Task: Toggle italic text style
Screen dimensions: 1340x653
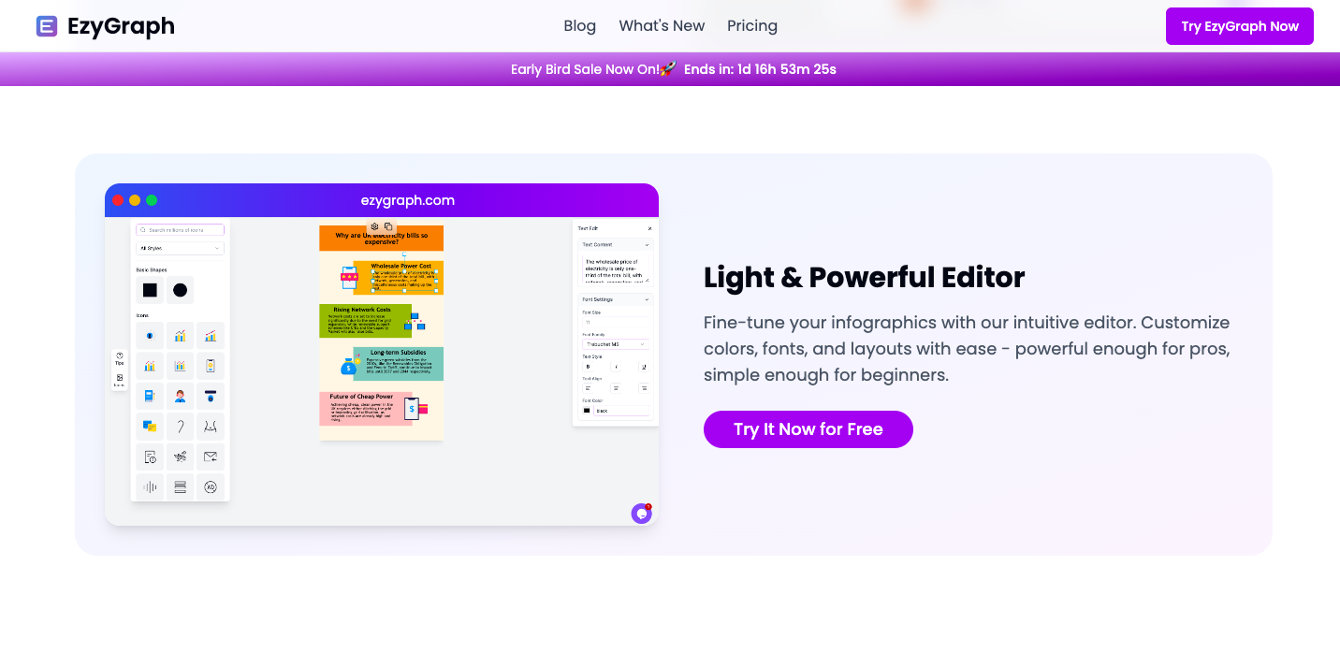Action: click(616, 367)
